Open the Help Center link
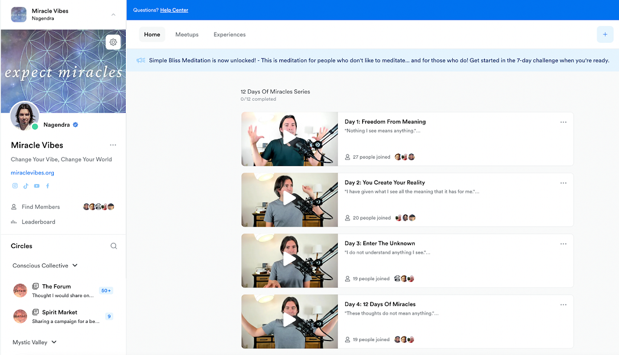The height and width of the screenshot is (355, 619). pos(174,10)
